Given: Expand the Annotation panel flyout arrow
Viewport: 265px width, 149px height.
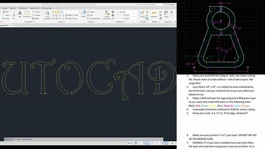Looking at the screenshot, I should 34,22.
